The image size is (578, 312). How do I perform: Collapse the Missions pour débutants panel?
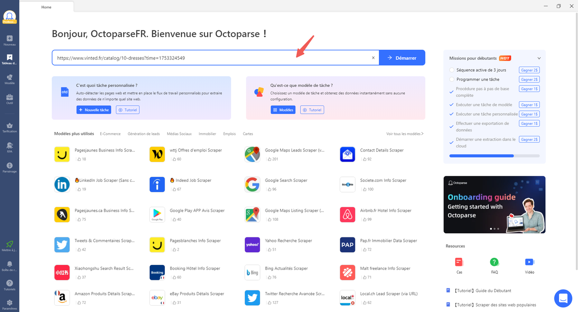tap(539, 58)
